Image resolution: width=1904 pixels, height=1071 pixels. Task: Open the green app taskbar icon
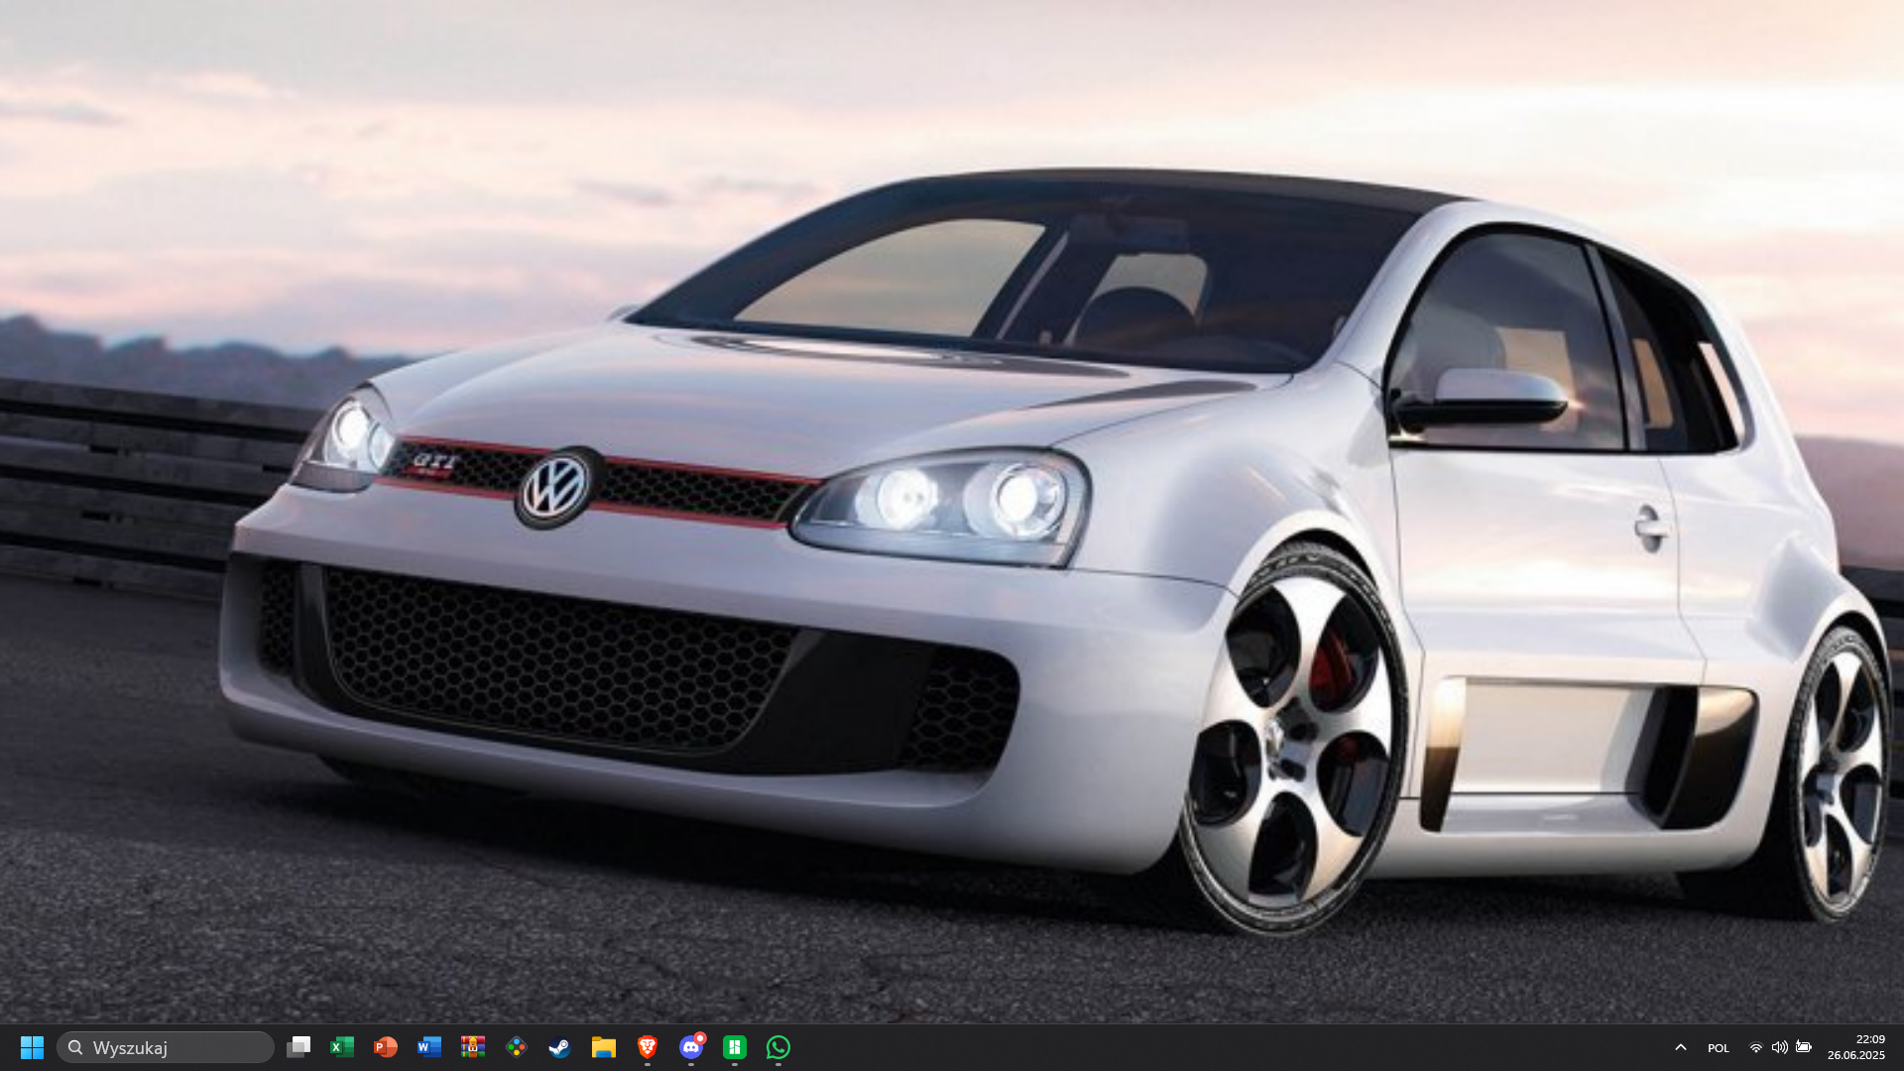coord(735,1047)
